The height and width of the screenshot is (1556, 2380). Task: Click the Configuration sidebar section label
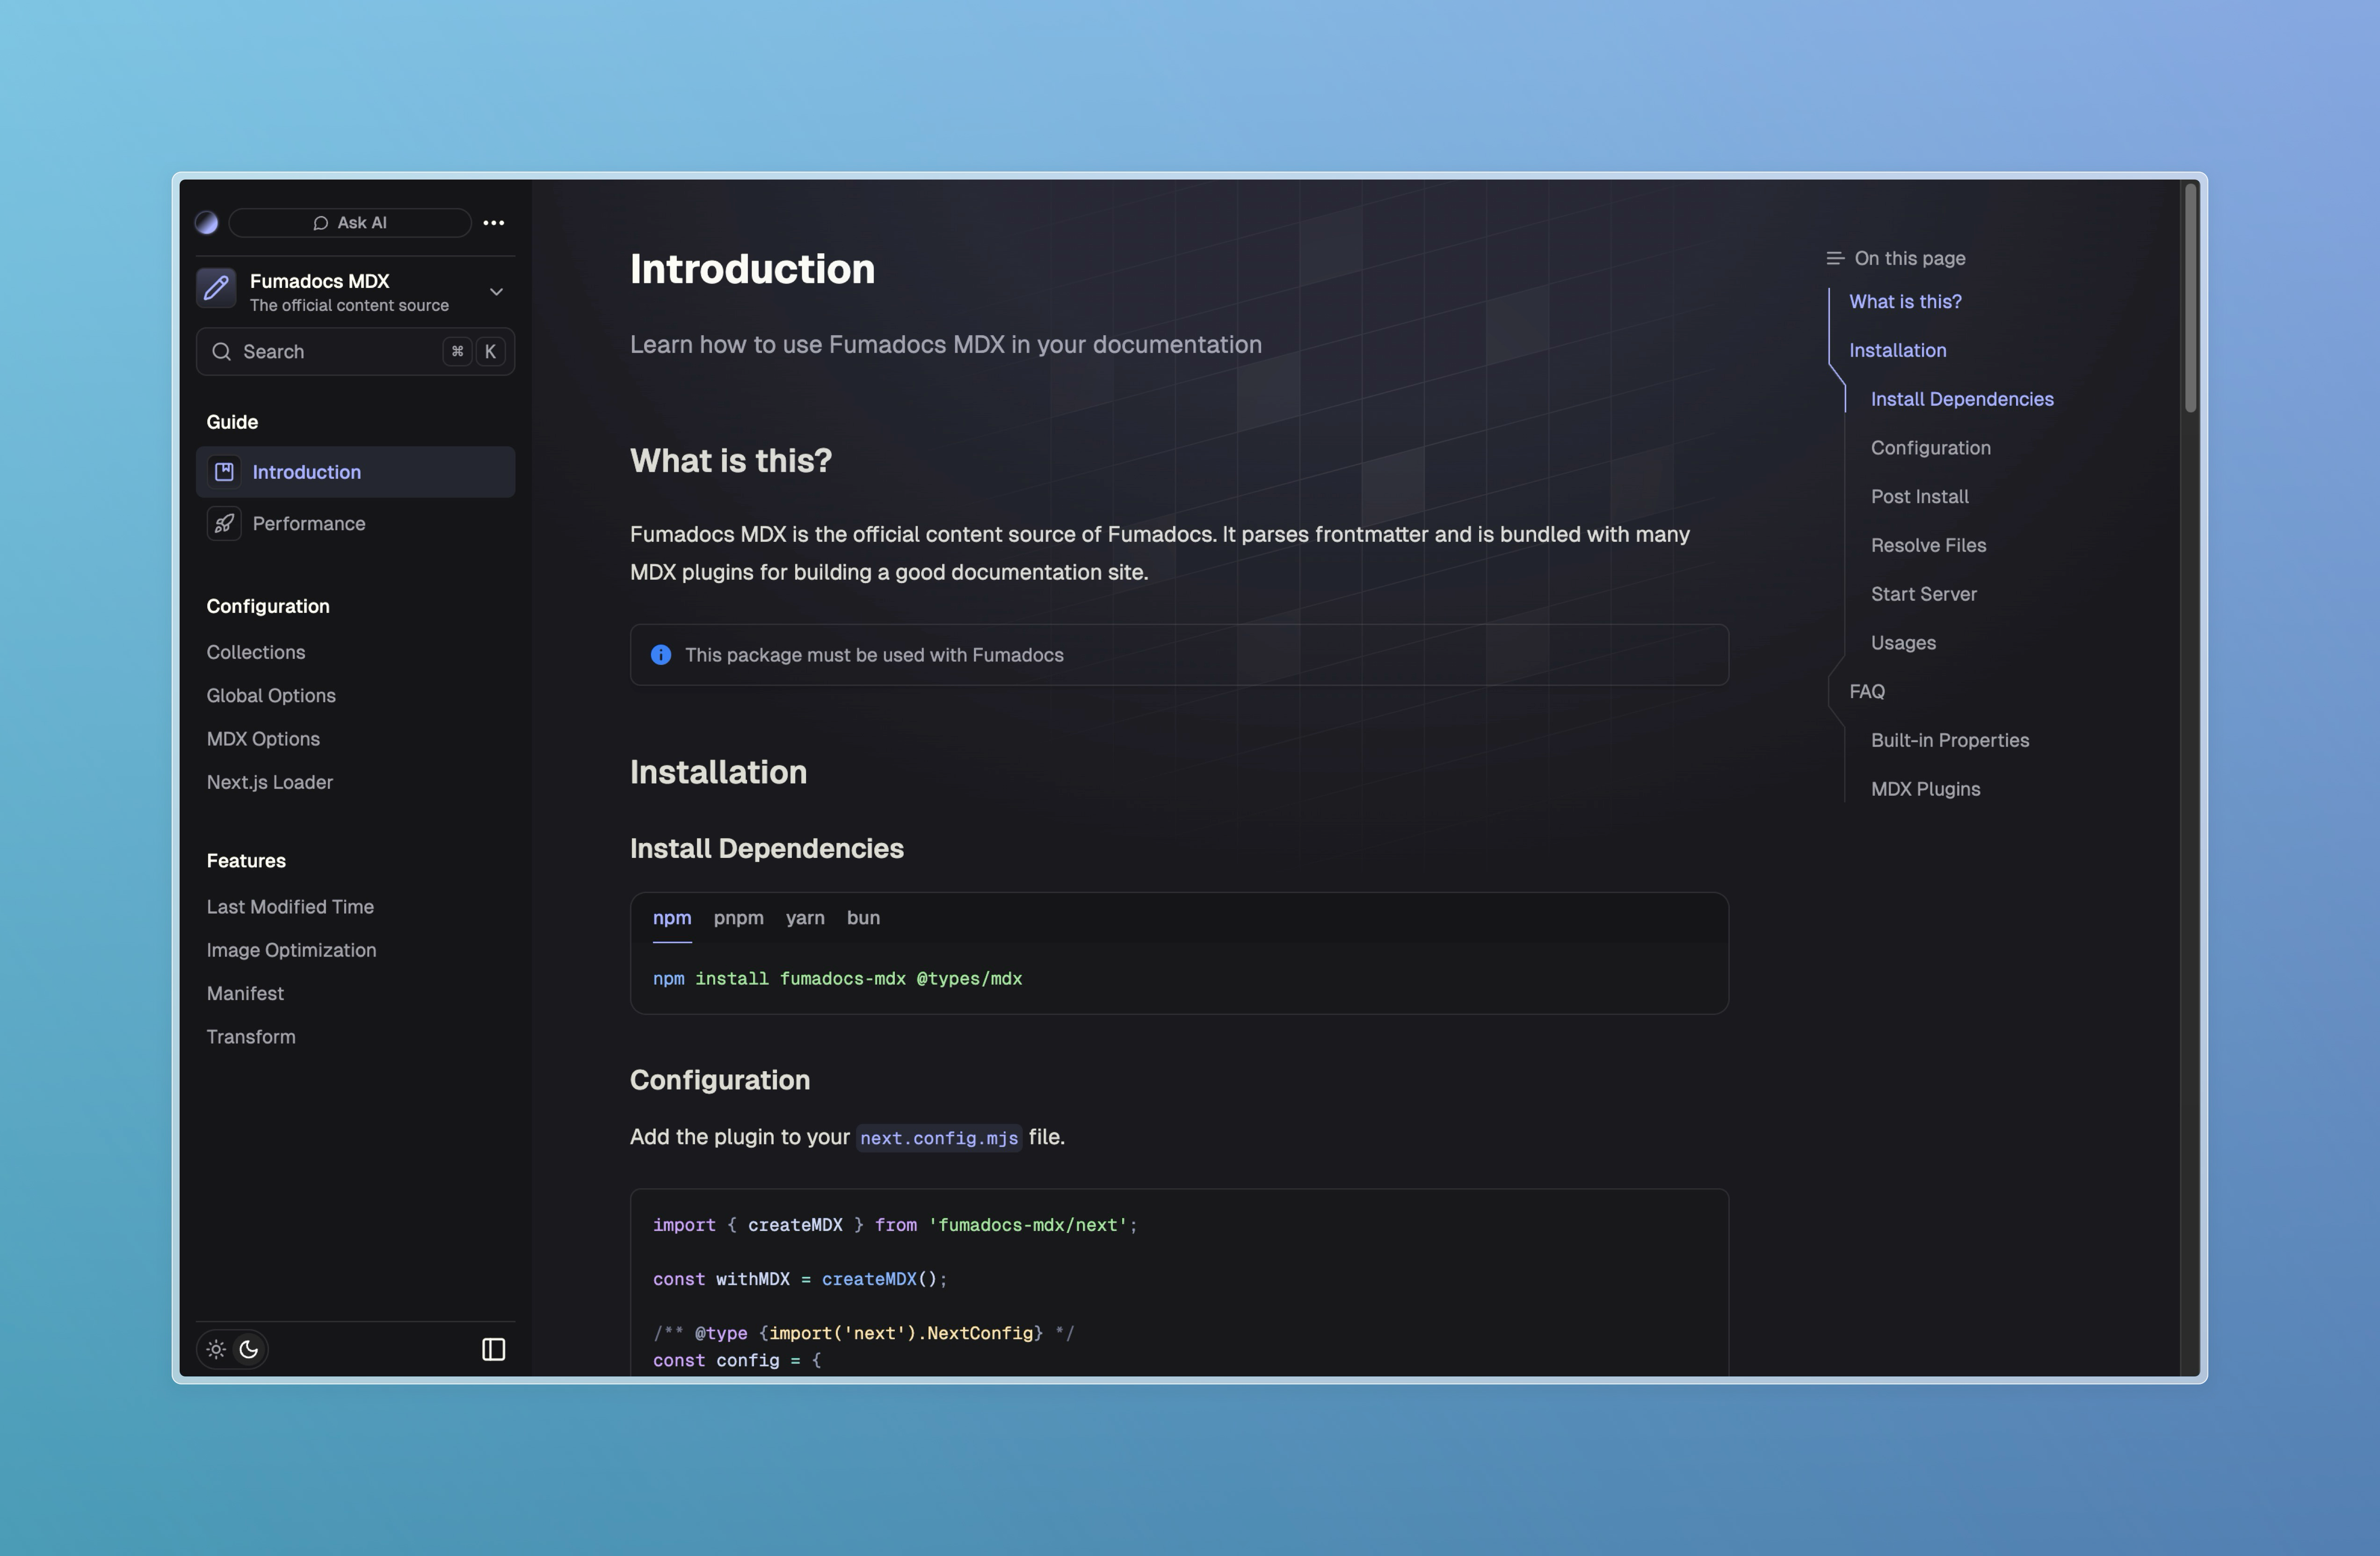point(268,606)
